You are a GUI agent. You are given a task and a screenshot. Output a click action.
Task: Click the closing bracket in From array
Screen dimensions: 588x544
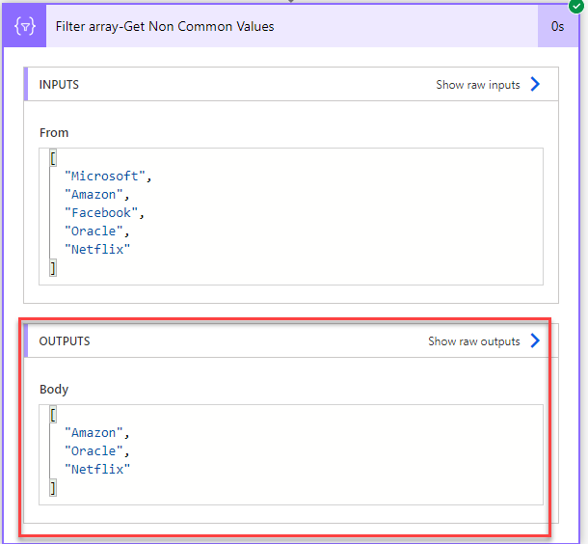[x=53, y=268]
